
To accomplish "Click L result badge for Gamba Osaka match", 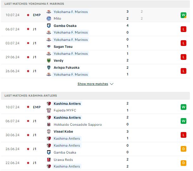I will tap(184, 29).
